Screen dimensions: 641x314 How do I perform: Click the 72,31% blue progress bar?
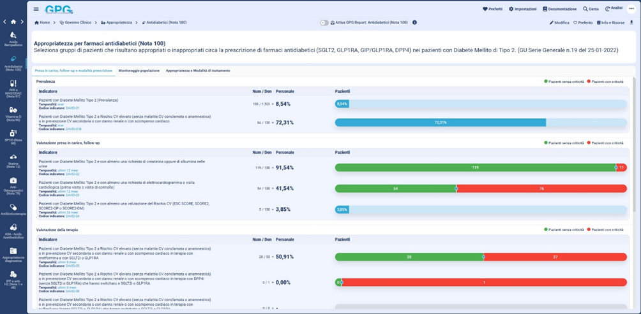440,122
